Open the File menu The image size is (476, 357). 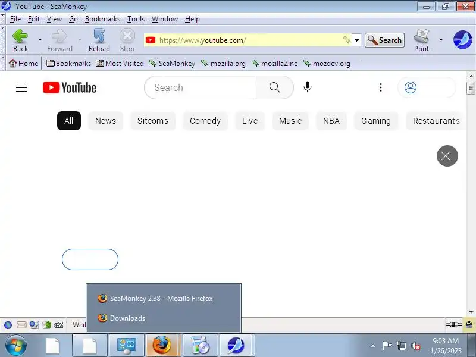coord(15,19)
